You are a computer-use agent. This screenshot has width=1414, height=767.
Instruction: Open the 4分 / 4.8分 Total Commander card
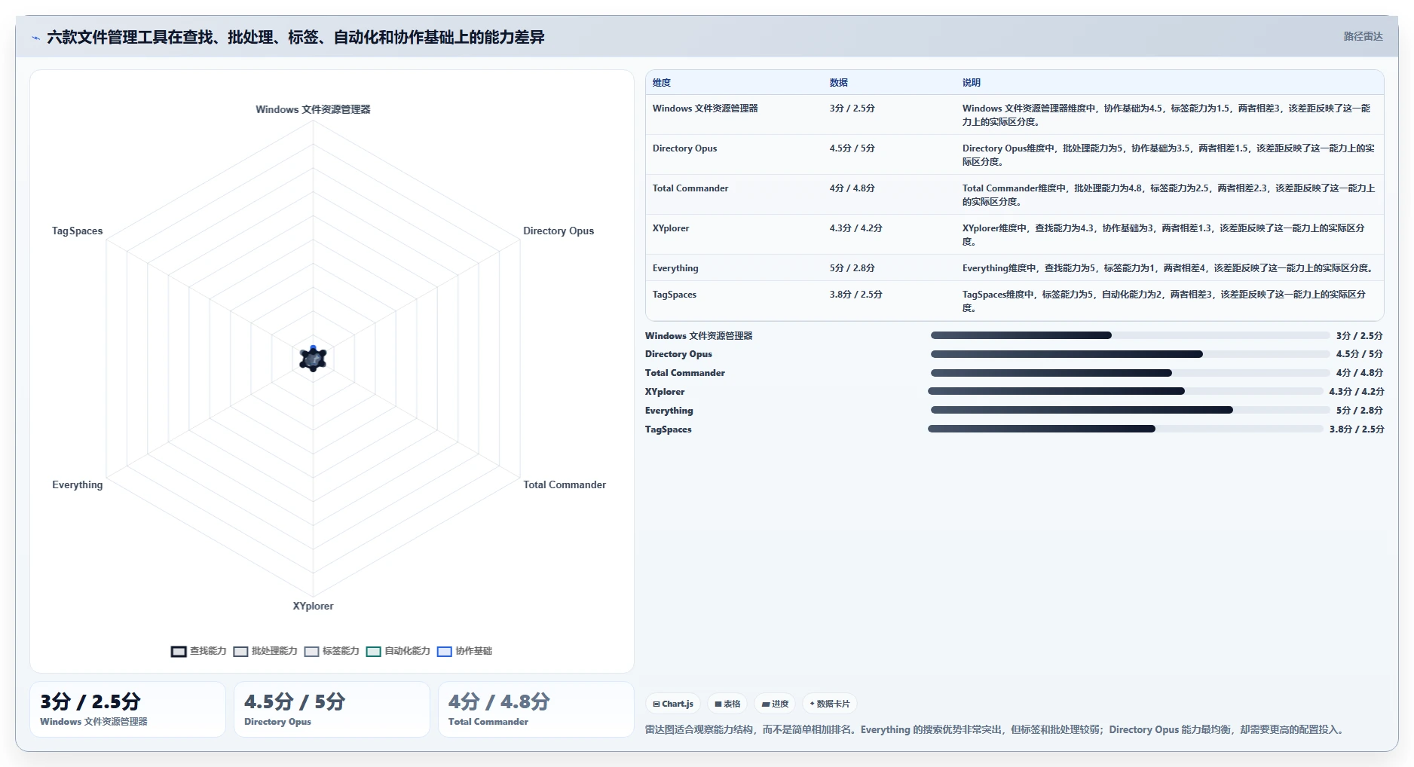click(536, 710)
